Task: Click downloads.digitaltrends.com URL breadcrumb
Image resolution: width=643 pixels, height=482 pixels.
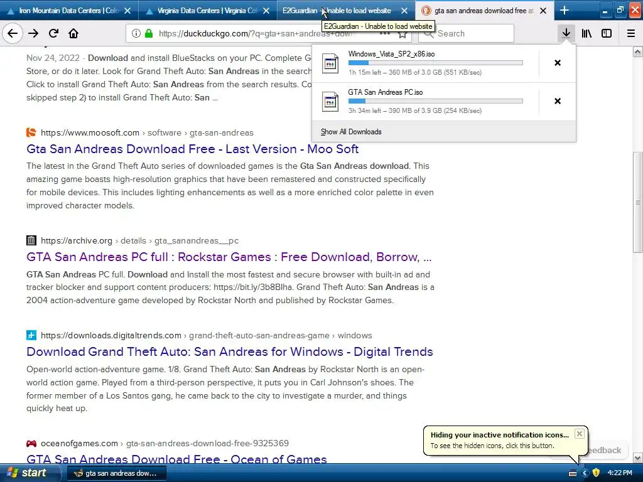Action: [x=206, y=335]
